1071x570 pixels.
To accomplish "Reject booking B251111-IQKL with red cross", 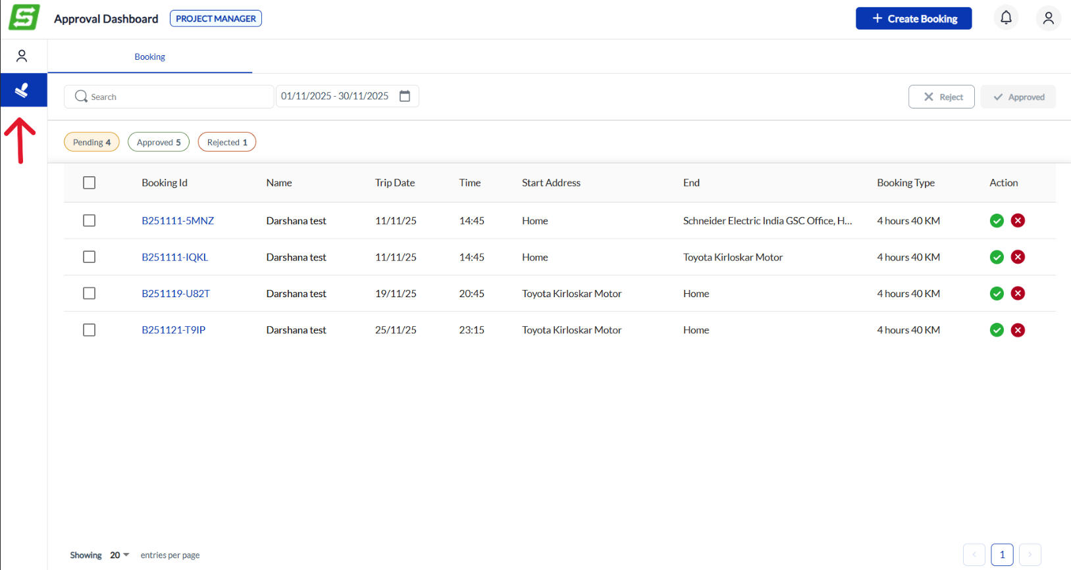I will (x=1018, y=257).
